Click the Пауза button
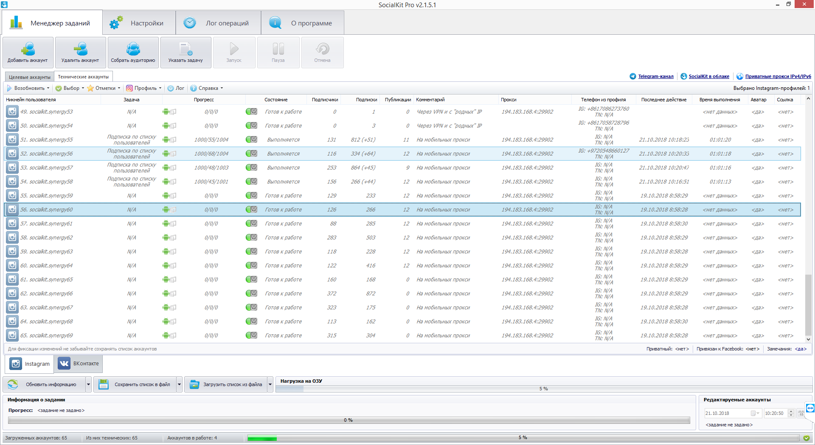Screen dimensions: 815x445 coord(278,53)
